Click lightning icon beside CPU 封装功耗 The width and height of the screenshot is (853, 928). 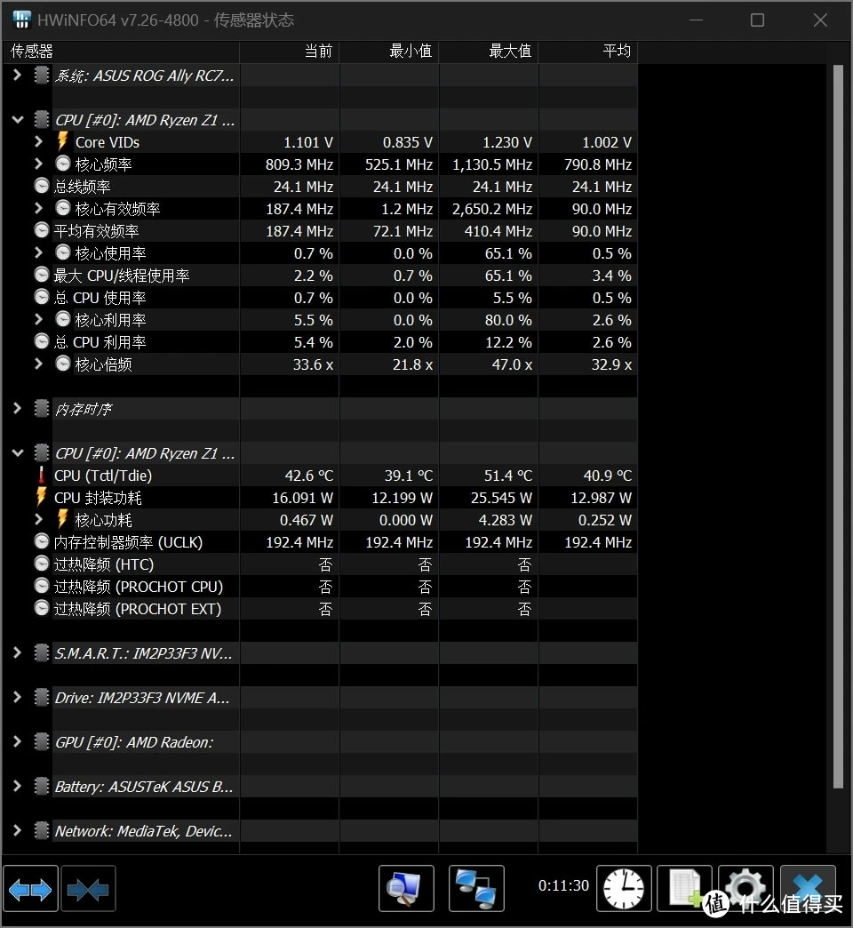pyautogui.click(x=42, y=497)
